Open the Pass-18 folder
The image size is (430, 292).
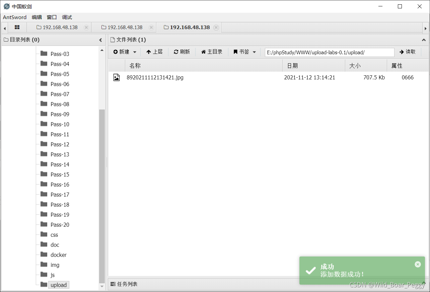click(60, 205)
